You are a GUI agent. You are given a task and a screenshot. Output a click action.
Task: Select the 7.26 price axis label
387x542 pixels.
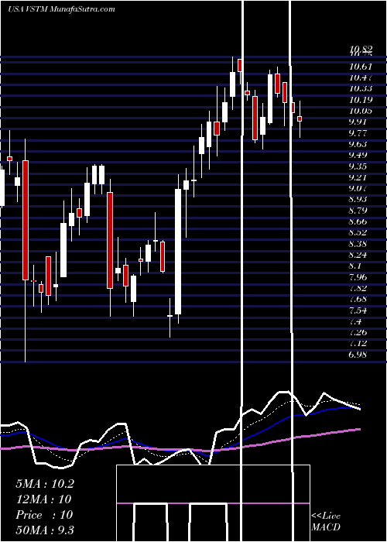click(x=358, y=332)
